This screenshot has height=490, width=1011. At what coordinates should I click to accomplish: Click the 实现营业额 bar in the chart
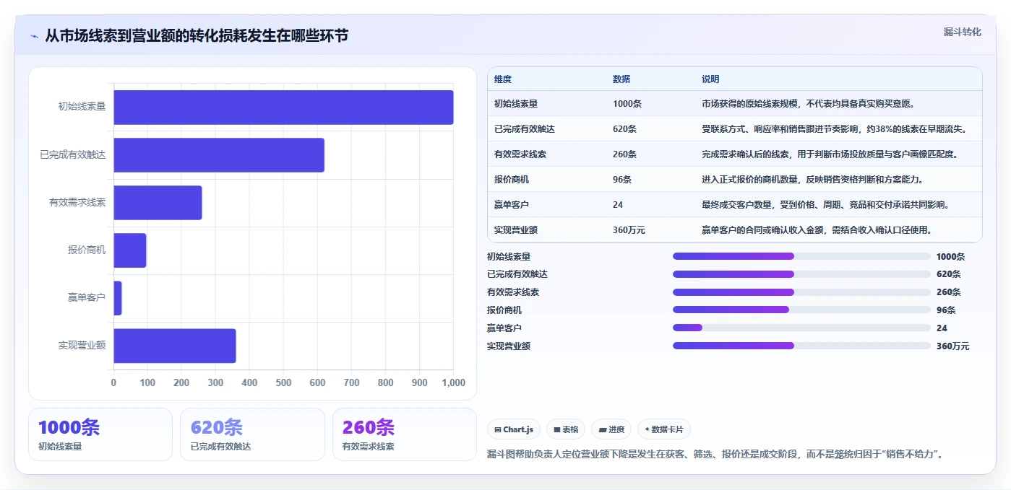click(x=175, y=346)
